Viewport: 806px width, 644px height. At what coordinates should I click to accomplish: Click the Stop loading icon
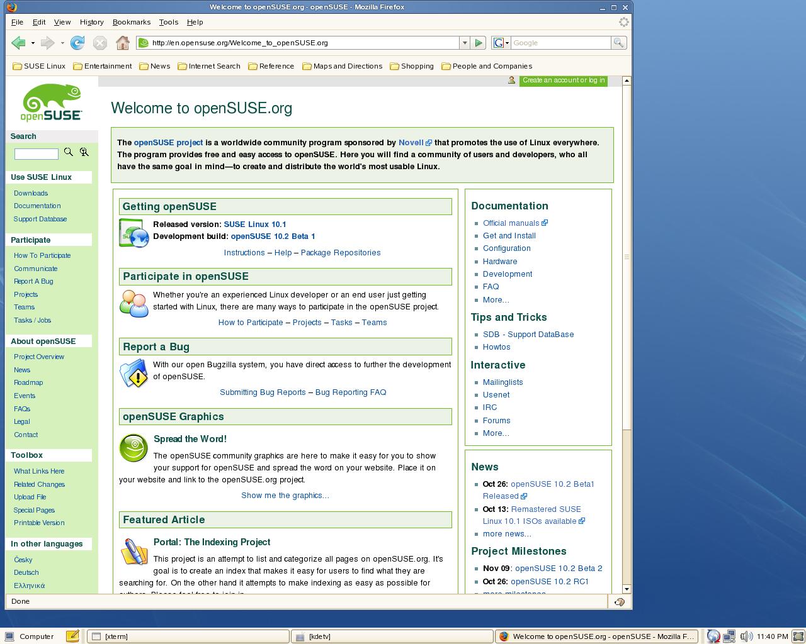100,43
